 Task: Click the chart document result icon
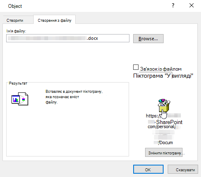click(20, 99)
